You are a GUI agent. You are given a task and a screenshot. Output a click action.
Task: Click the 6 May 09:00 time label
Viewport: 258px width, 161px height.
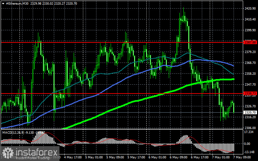tap(178, 157)
